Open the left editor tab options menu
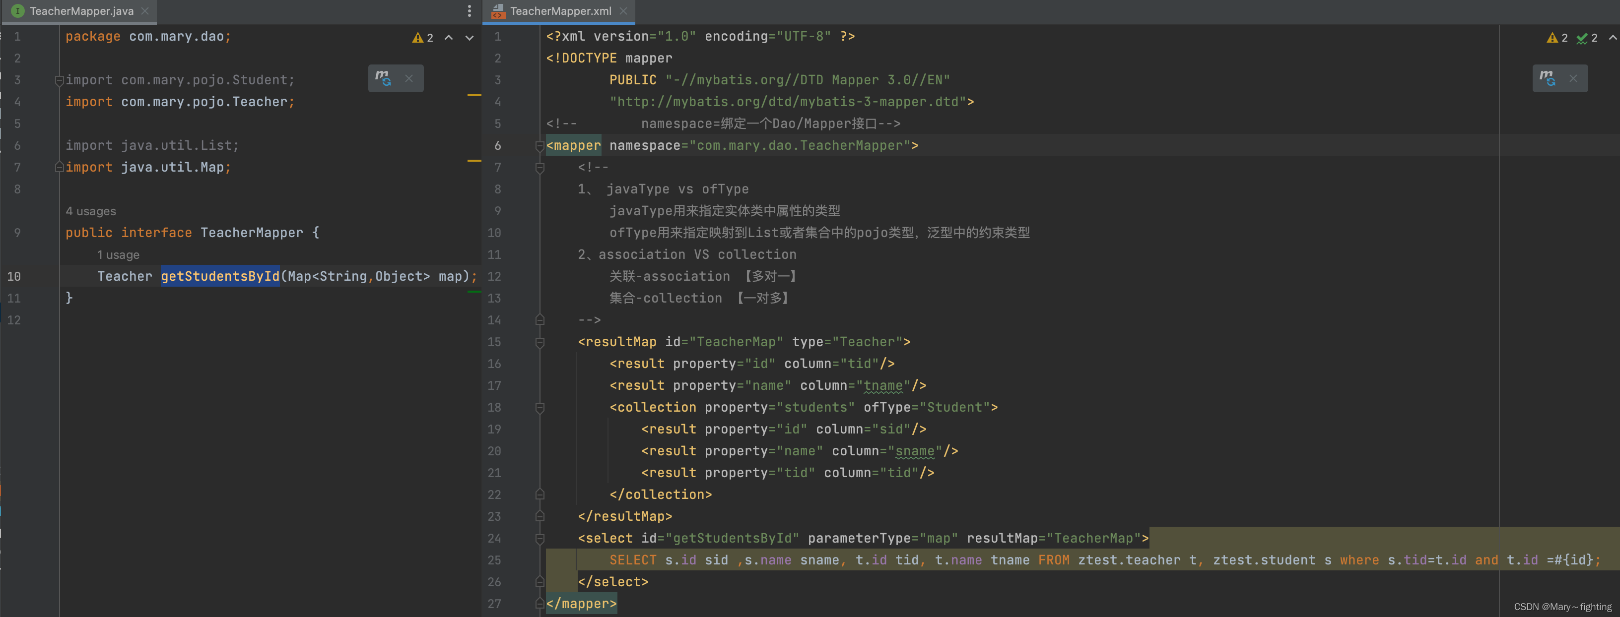Image resolution: width=1620 pixels, height=617 pixels. click(469, 11)
